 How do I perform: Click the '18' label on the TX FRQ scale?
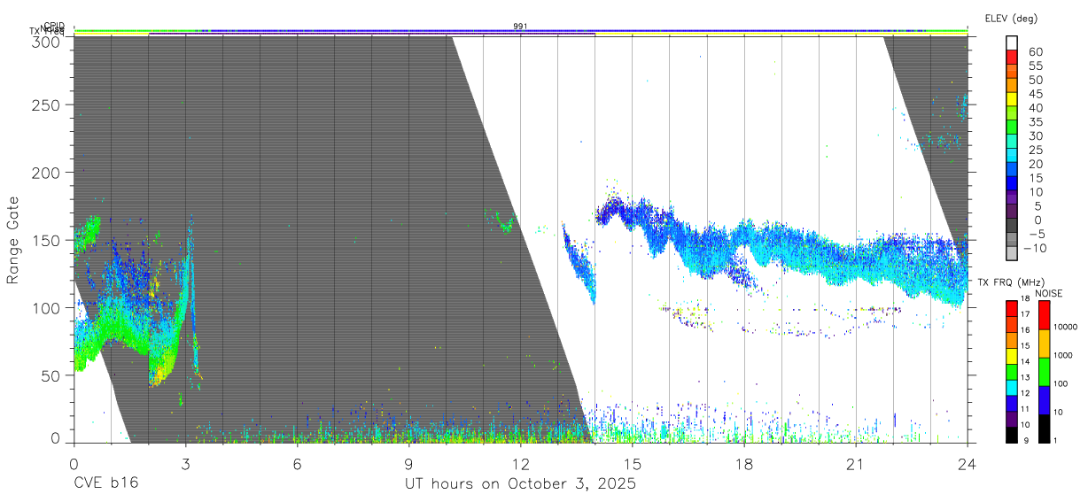click(x=1025, y=299)
